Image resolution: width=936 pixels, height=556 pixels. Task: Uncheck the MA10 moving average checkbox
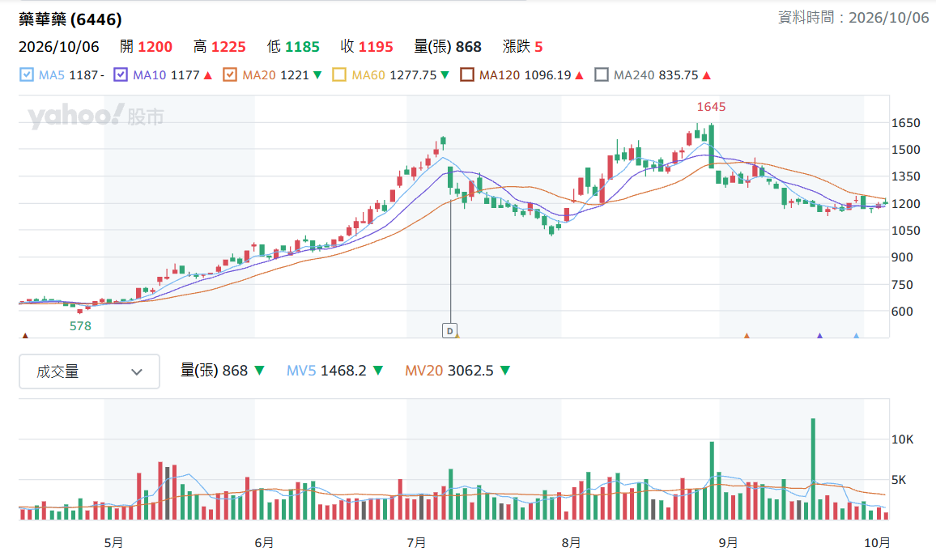(121, 74)
